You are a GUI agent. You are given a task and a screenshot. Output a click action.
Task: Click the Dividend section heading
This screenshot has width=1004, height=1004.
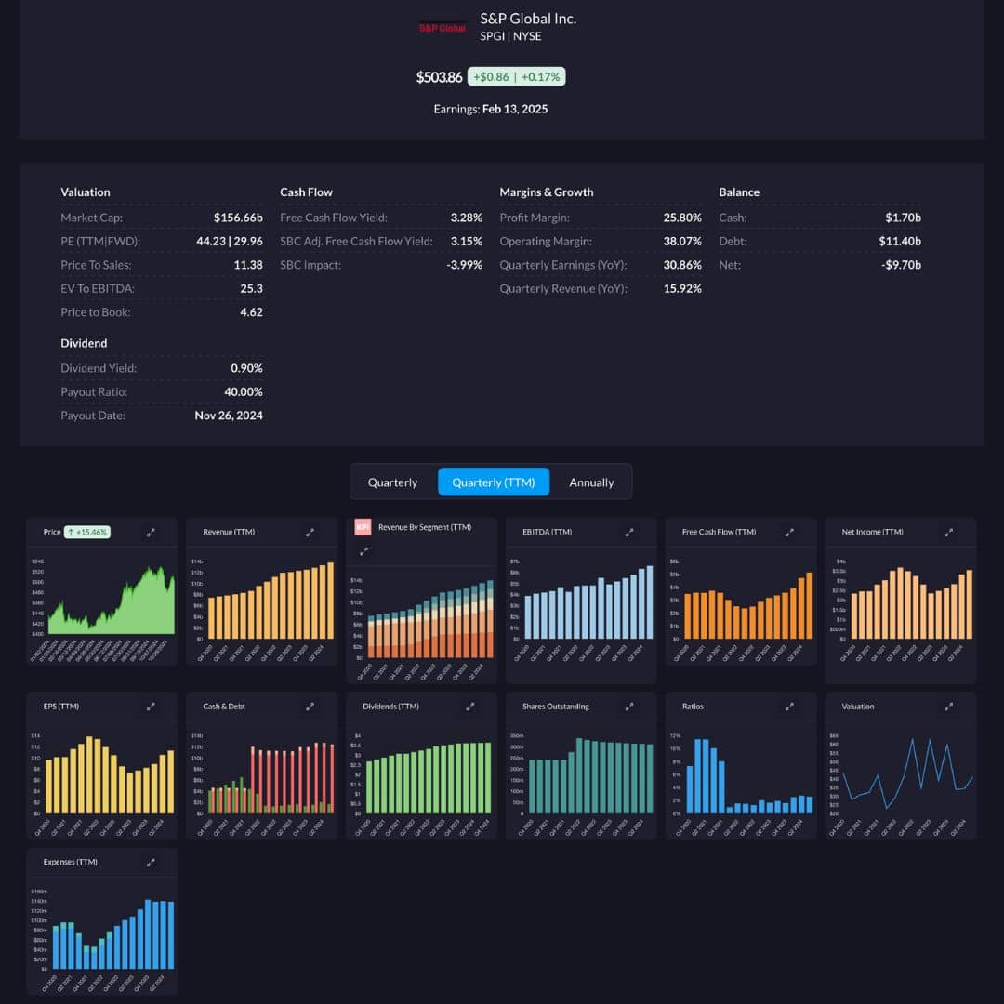coord(84,343)
